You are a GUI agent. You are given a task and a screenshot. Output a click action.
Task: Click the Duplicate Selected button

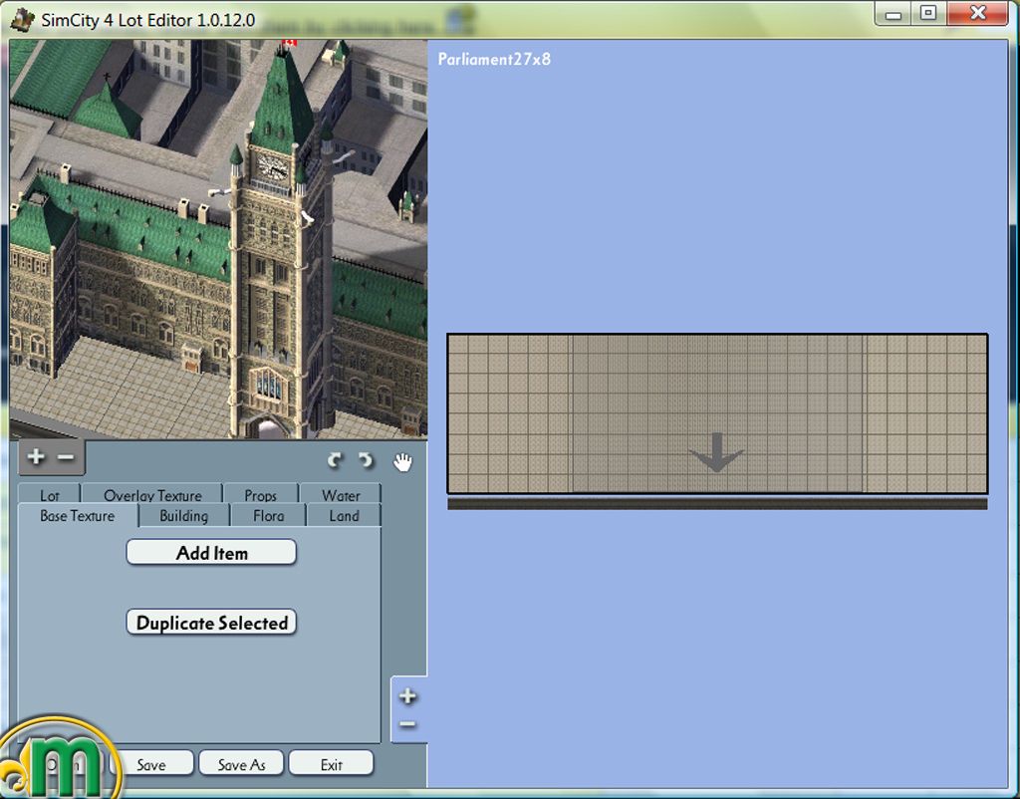(x=211, y=623)
